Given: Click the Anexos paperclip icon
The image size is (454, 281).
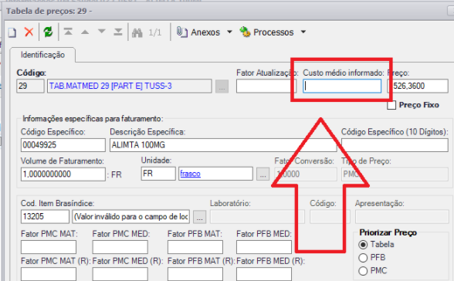Looking at the screenshot, I should (x=182, y=32).
